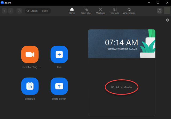This screenshot has width=171, height=119.
Task: Open the Team Chat tab
Action: pos(86,11)
